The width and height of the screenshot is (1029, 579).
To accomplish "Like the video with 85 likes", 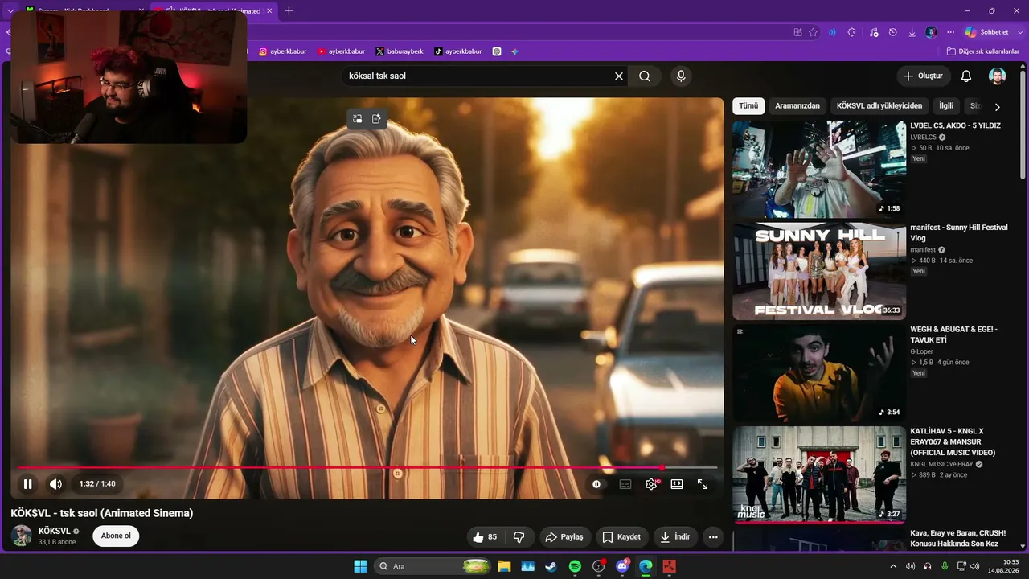I will tap(485, 537).
